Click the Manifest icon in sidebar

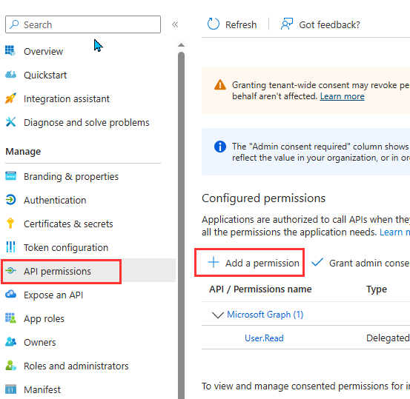[x=10, y=389]
